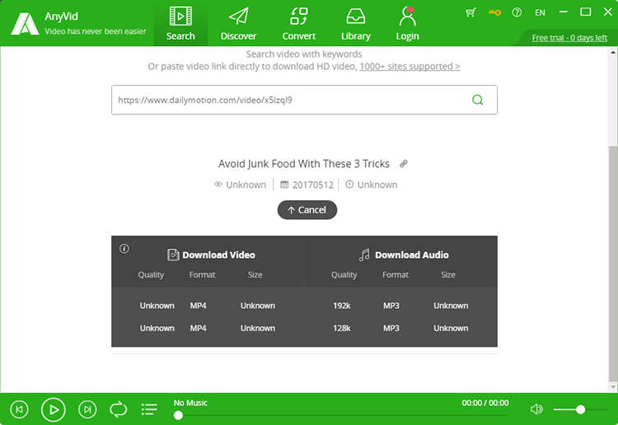Open the shopping cart icon
Screen dimensions: 618x425
(471, 12)
